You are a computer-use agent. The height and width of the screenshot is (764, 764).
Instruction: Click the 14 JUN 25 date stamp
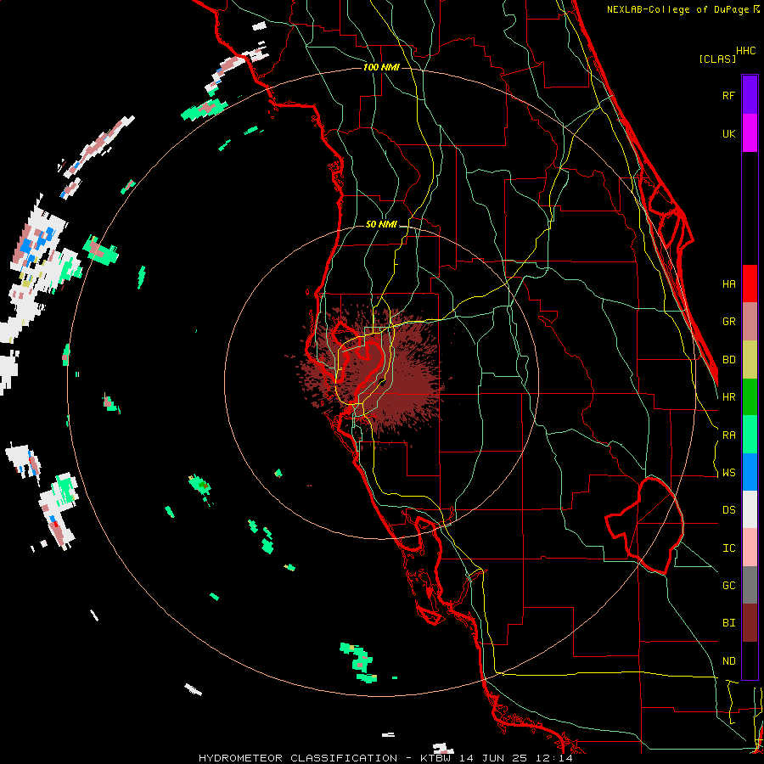click(496, 758)
